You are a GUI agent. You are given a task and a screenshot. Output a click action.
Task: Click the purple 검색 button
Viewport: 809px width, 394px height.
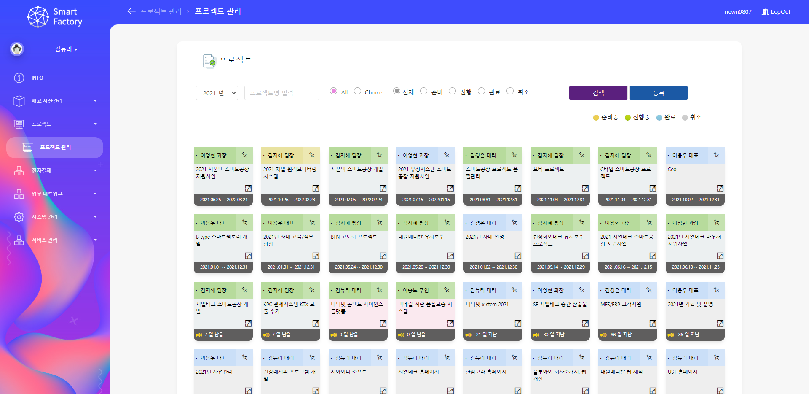[598, 93]
